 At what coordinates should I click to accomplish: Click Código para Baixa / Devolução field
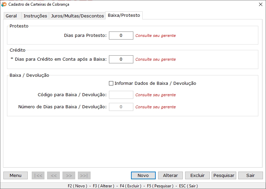tap(121, 95)
